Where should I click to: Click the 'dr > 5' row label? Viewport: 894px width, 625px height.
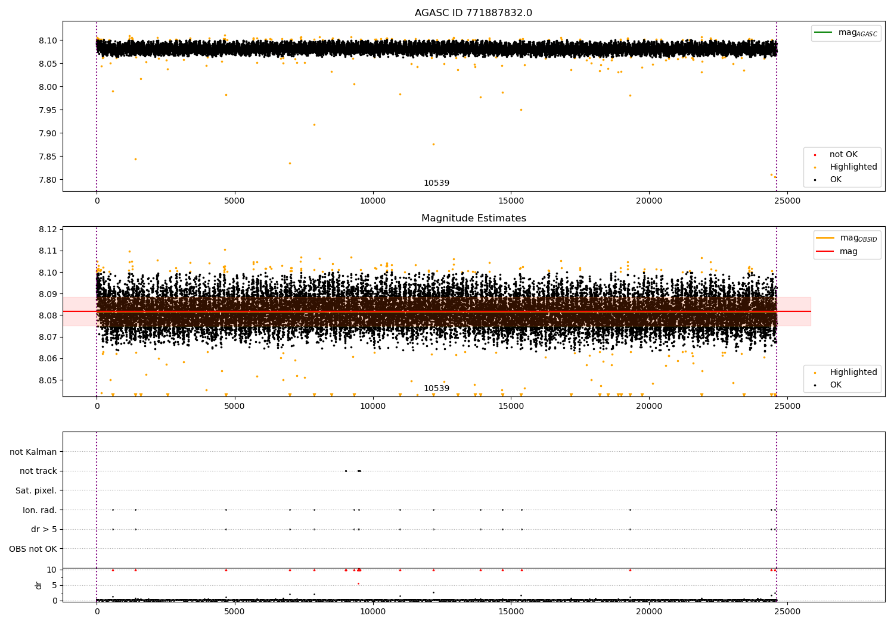pyautogui.click(x=44, y=529)
